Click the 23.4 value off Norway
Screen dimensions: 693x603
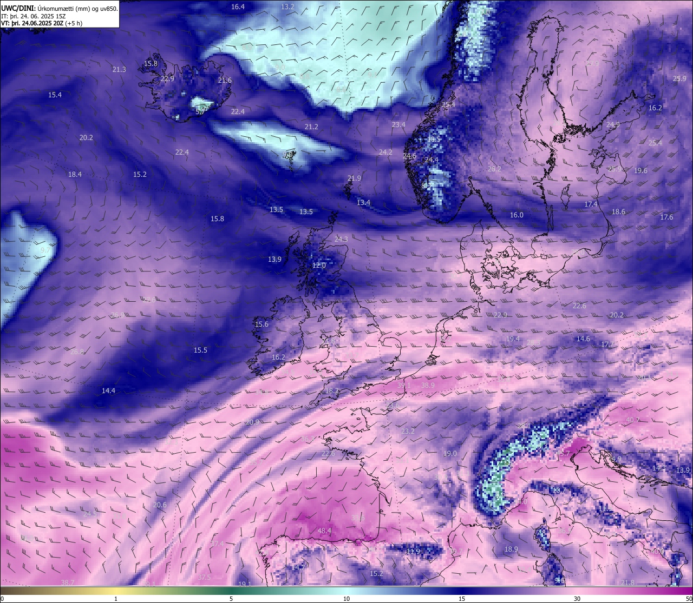398,124
